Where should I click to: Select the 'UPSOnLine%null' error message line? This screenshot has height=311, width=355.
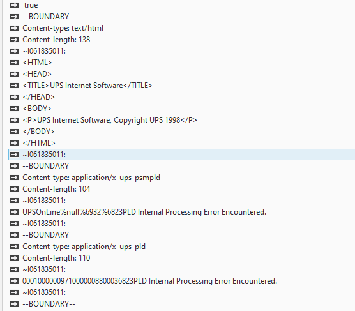tap(144, 212)
